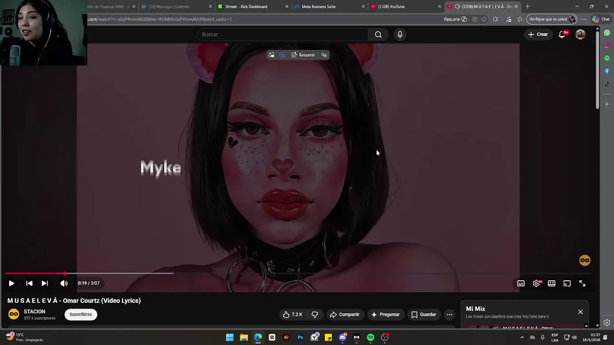Open sidebar settings gear

point(607,322)
